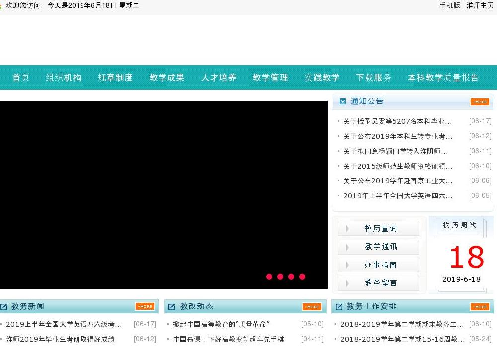Select the first red slideshow dot
This screenshot has height=348, width=497.
point(269,277)
